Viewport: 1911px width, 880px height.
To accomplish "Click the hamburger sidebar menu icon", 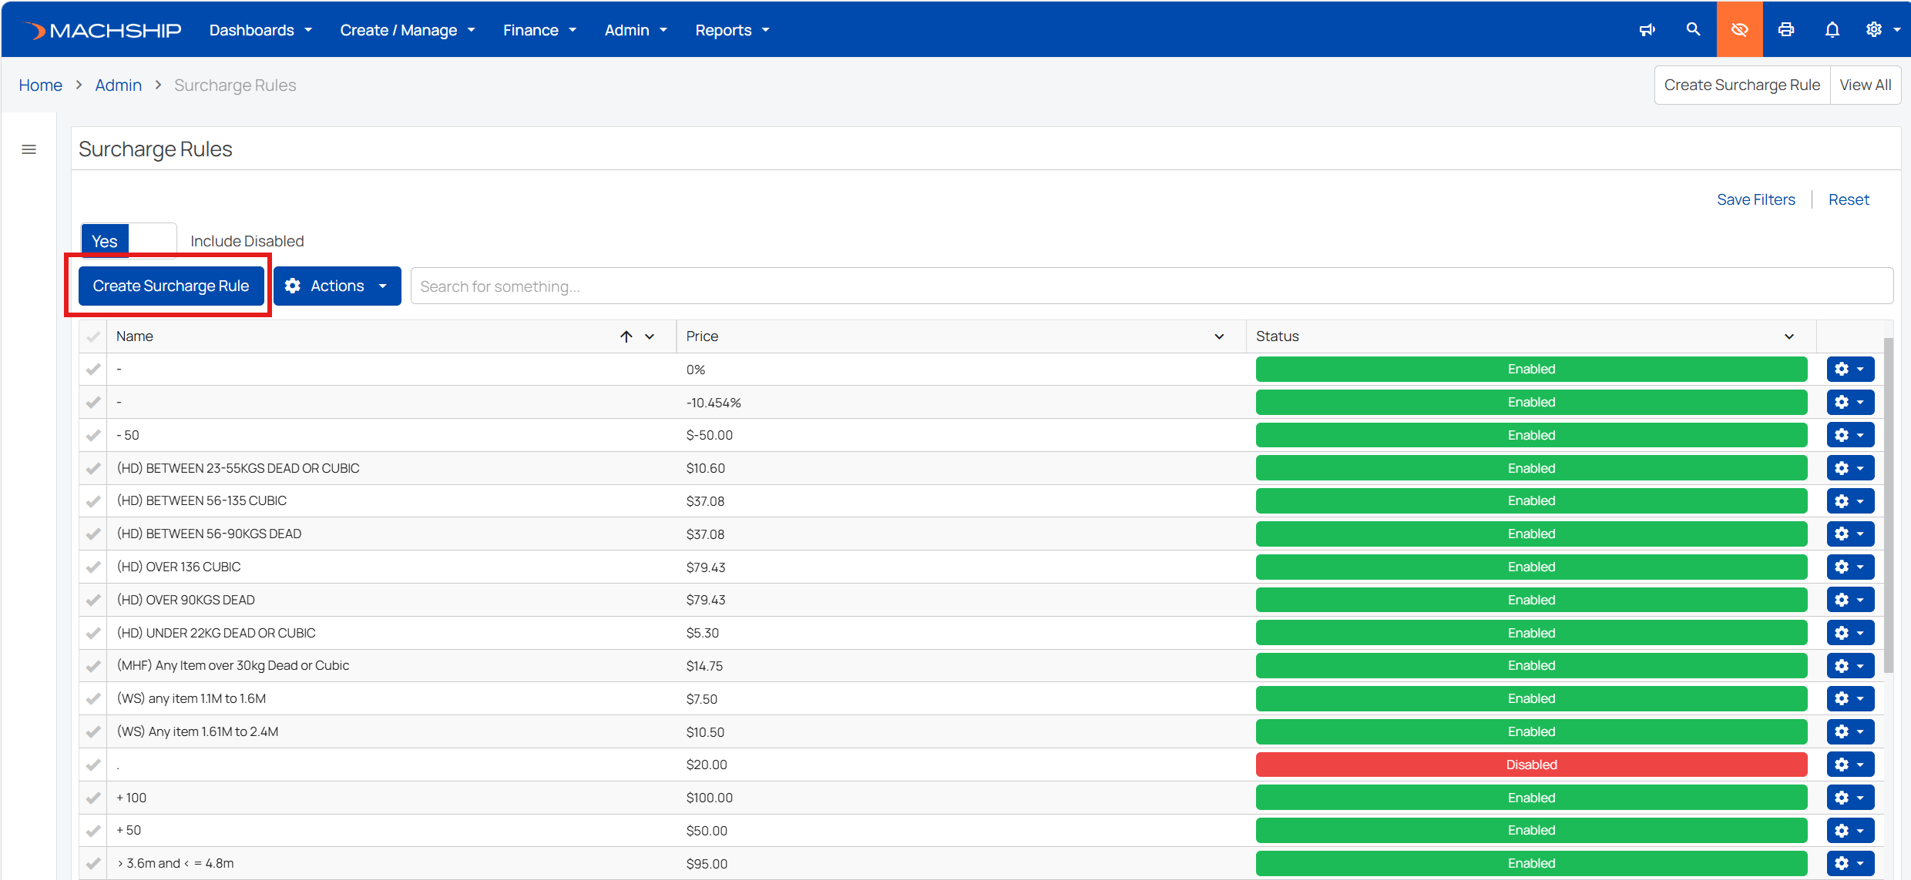I will pos(29,149).
